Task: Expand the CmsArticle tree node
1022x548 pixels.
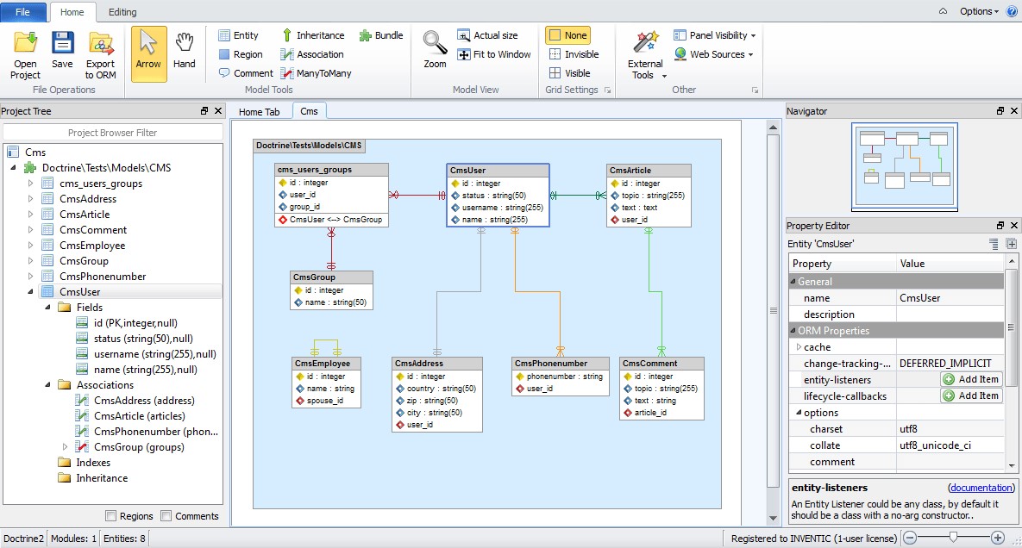Action: pos(31,215)
